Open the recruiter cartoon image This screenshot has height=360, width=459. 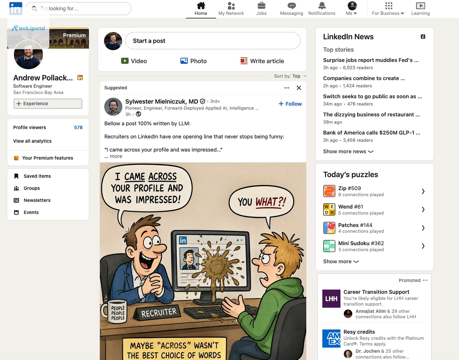(x=203, y=261)
